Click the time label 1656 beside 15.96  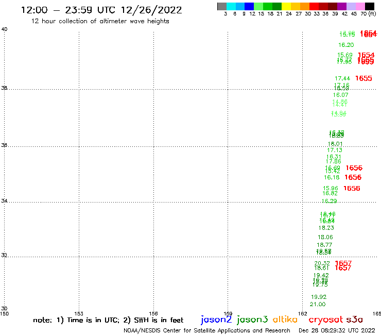[352, 188]
